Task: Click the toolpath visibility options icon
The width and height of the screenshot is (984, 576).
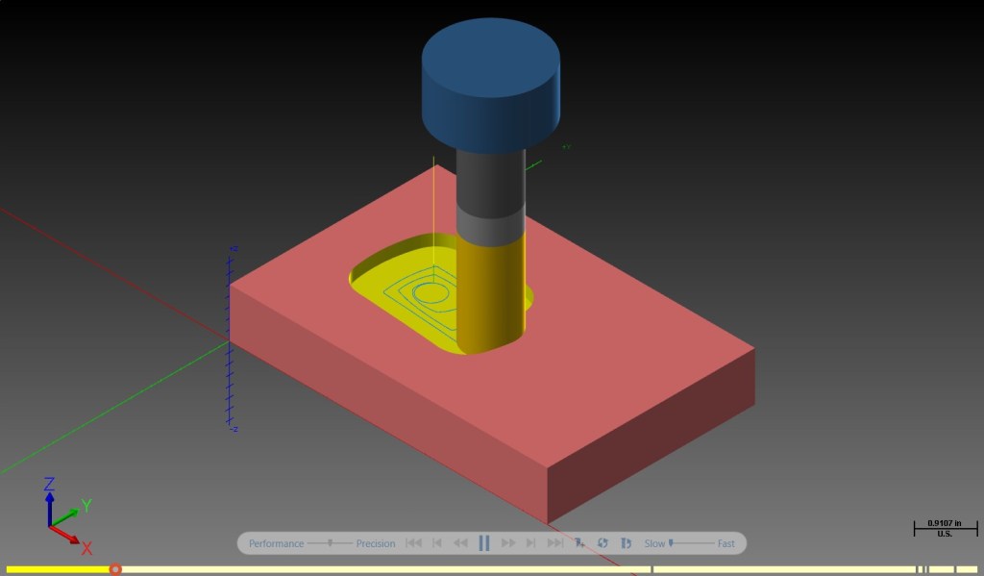Action: coord(579,543)
